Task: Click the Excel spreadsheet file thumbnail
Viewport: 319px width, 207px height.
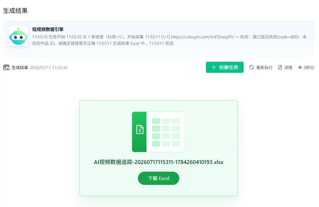Action: click(158, 132)
